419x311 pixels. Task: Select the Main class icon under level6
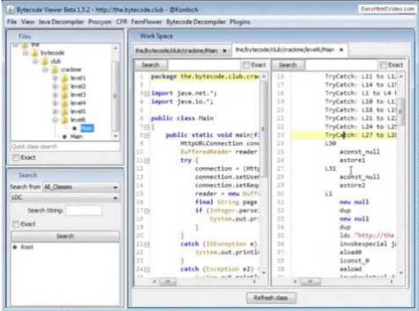tap(74, 127)
